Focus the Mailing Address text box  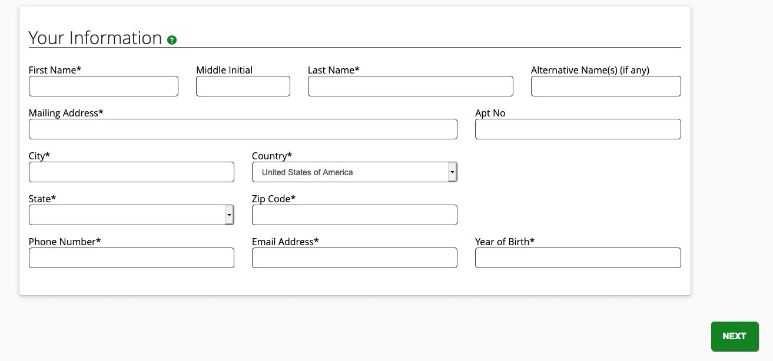(243, 129)
